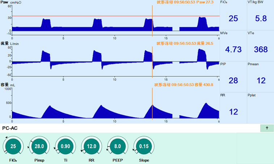
Task: Click the Paw cmH₂O waveform label
Action: [x=11, y=2]
